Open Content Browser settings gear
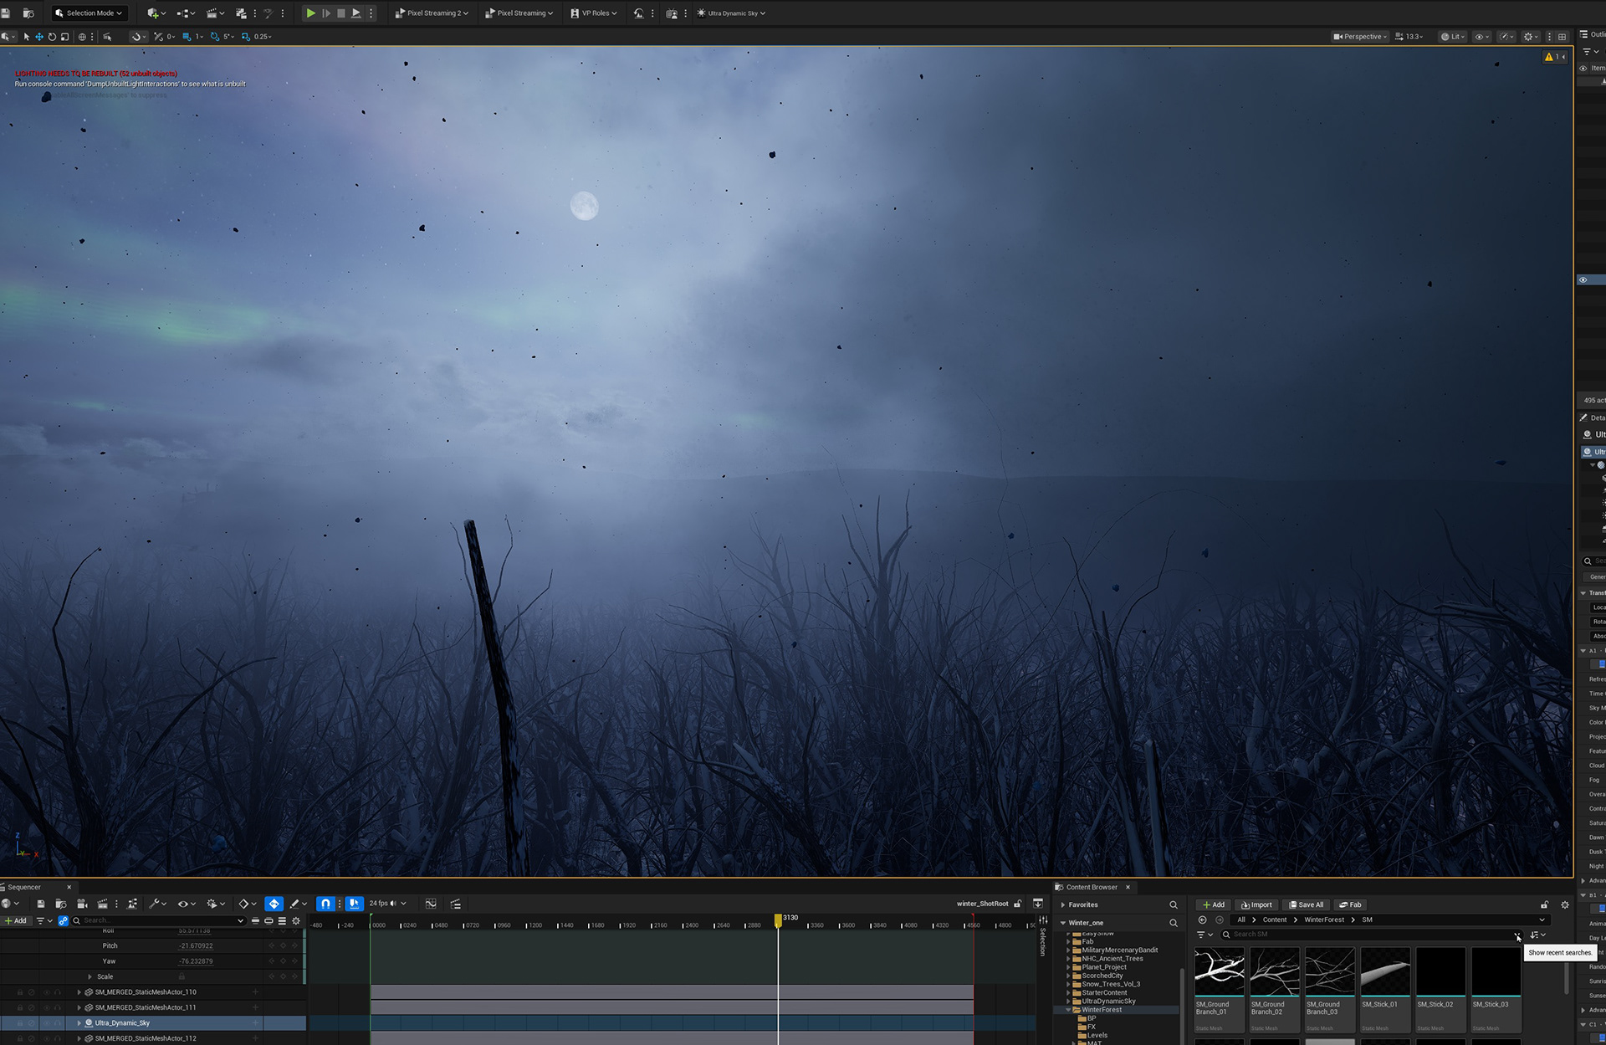The height and width of the screenshot is (1045, 1606). 1565,904
